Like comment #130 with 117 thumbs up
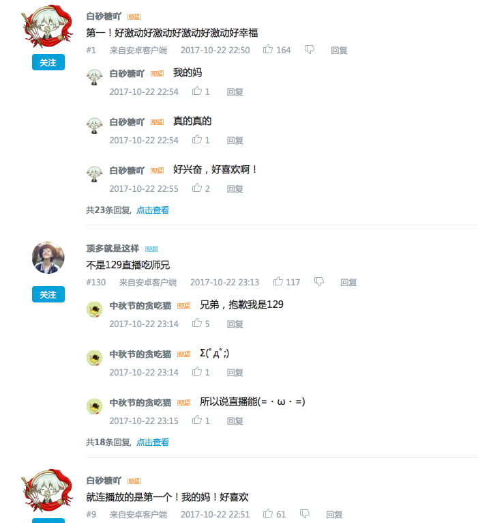The image size is (478, 523). 278,281
